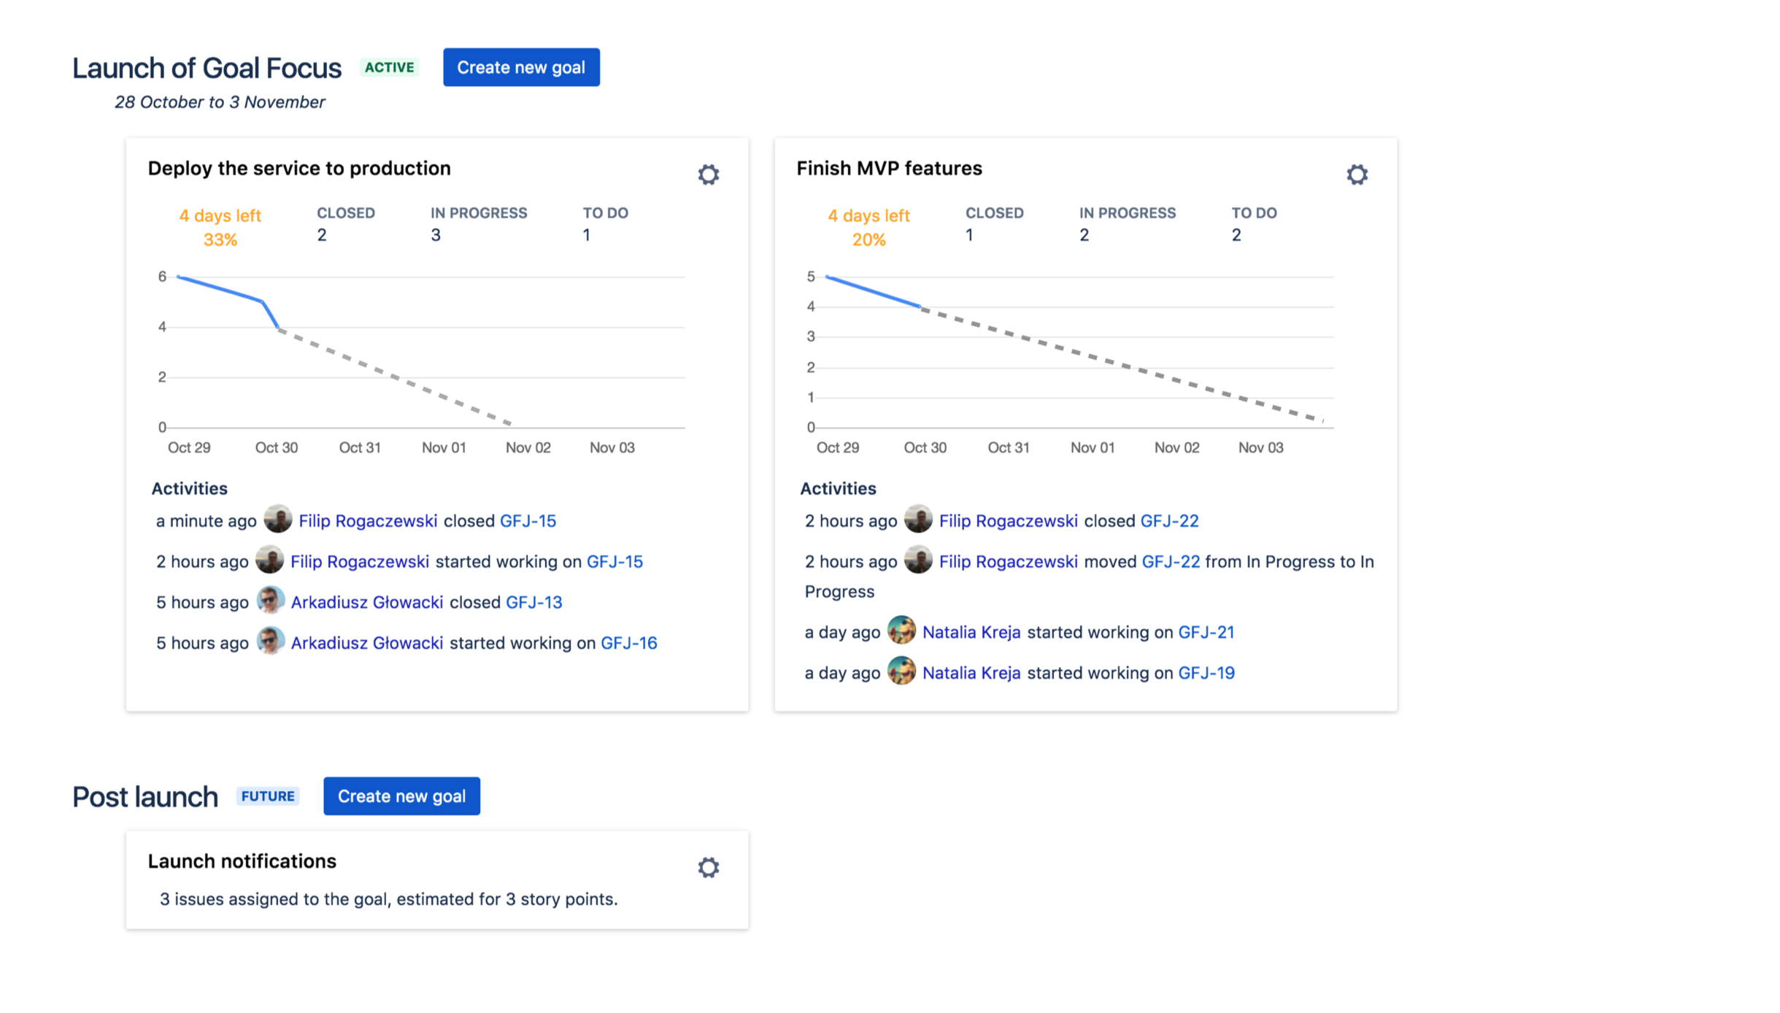Open settings gear for Deploy the service goal
Image resolution: width=1780 pixels, height=1013 pixels.
coord(708,174)
